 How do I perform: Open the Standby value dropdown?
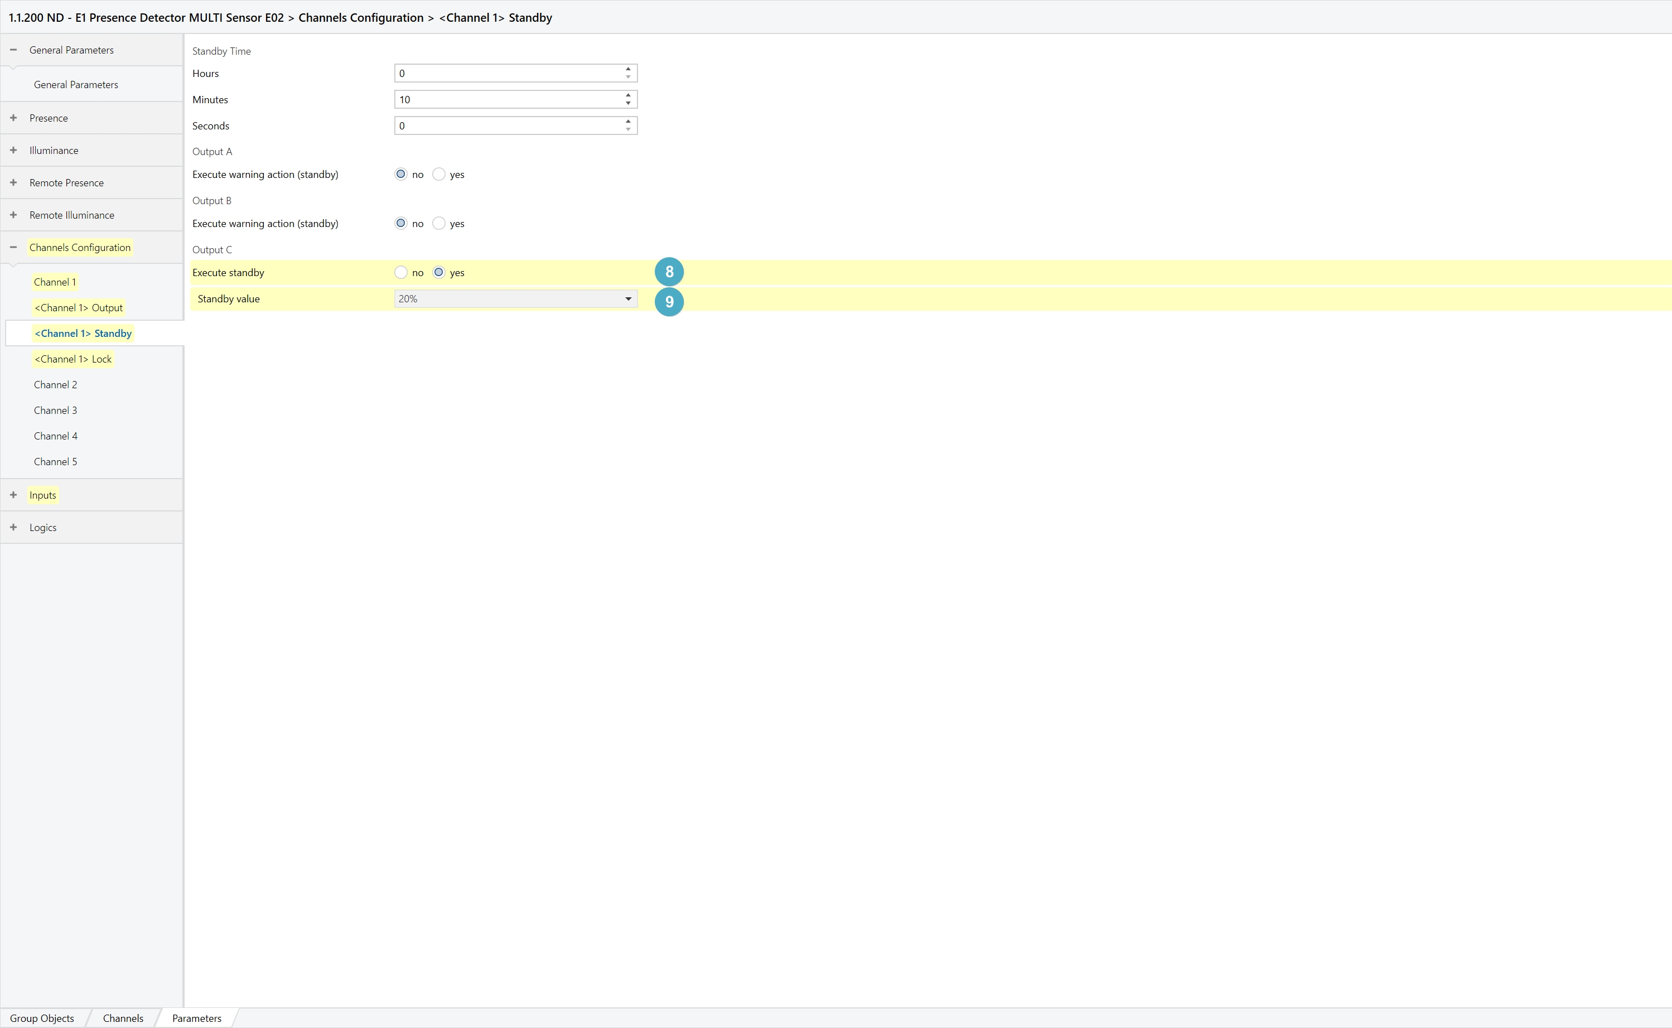(x=515, y=298)
